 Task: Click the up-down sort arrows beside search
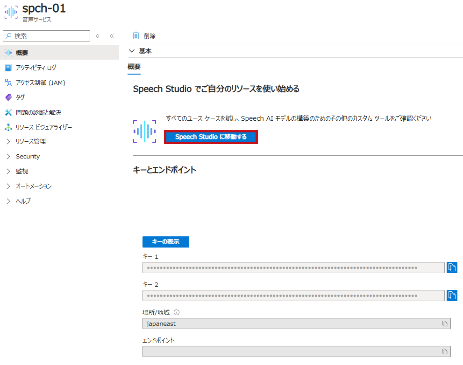pyautogui.click(x=98, y=36)
